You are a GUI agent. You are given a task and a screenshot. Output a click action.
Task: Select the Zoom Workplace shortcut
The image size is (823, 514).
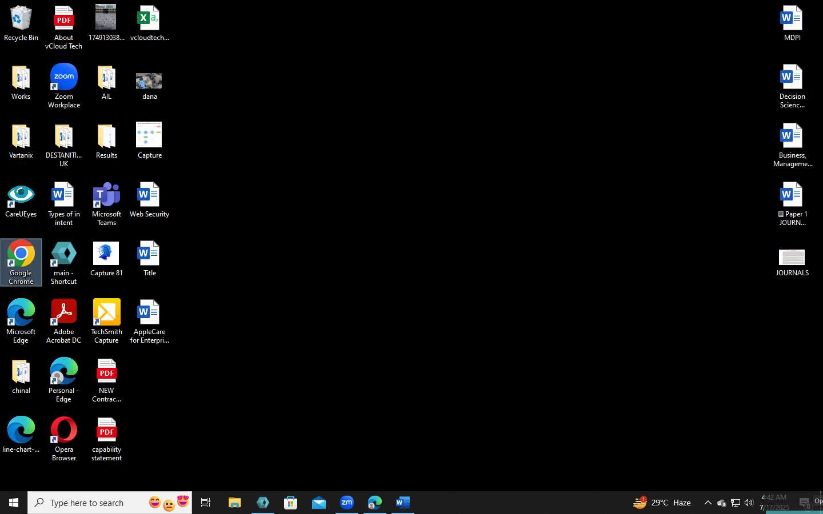tap(63, 86)
